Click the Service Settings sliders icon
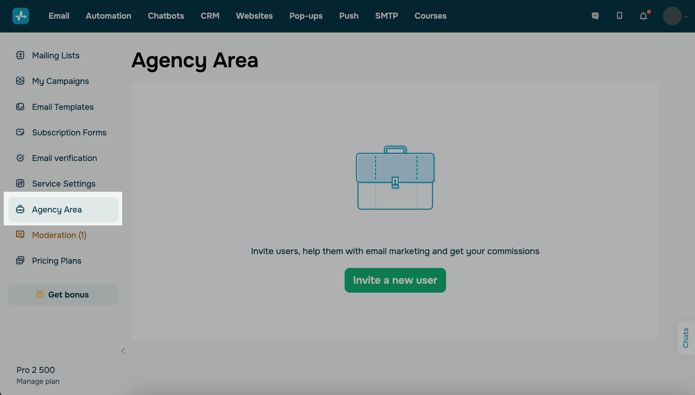Screen dimensions: 695x395 pos(20,183)
